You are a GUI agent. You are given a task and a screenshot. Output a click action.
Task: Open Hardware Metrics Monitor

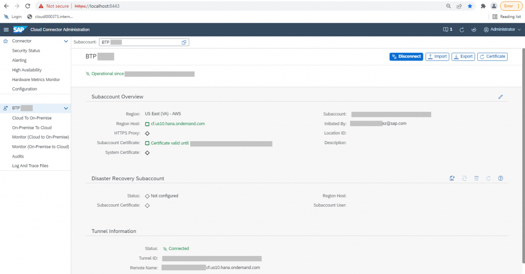pyautogui.click(x=36, y=80)
